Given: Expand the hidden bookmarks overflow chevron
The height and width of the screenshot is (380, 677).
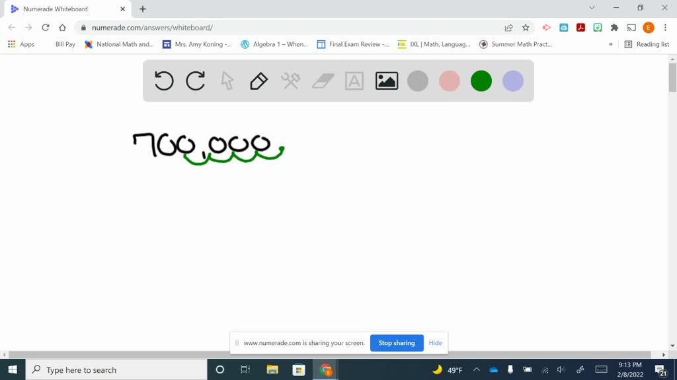Looking at the screenshot, I should tap(610, 44).
